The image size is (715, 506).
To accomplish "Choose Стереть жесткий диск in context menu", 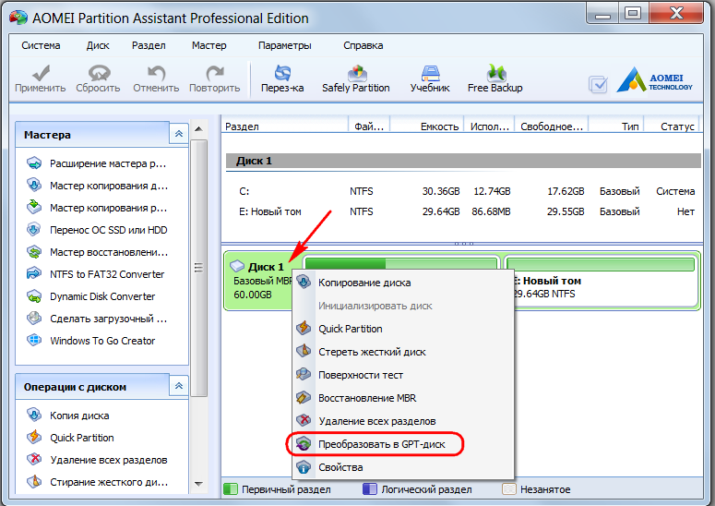I will [x=403, y=352].
